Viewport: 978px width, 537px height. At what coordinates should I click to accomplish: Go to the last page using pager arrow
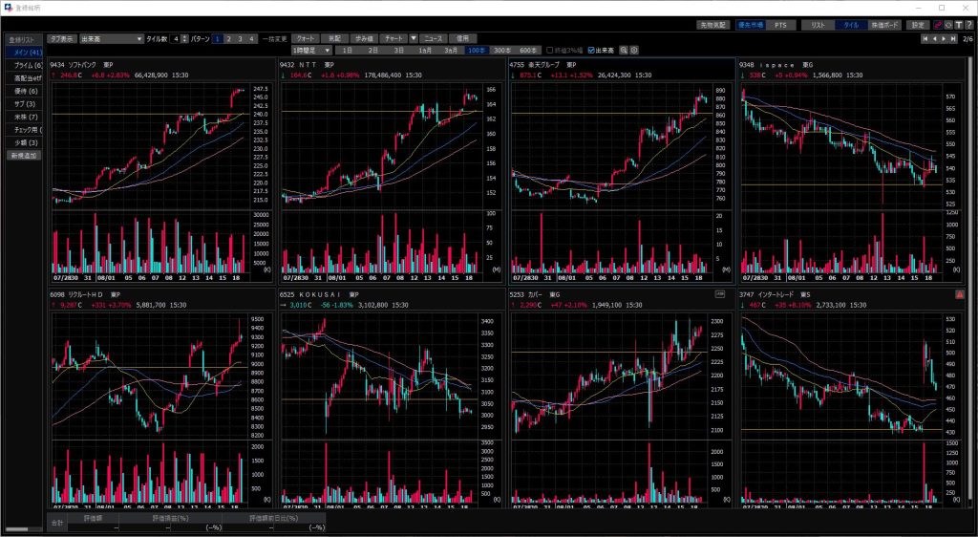coord(953,39)
